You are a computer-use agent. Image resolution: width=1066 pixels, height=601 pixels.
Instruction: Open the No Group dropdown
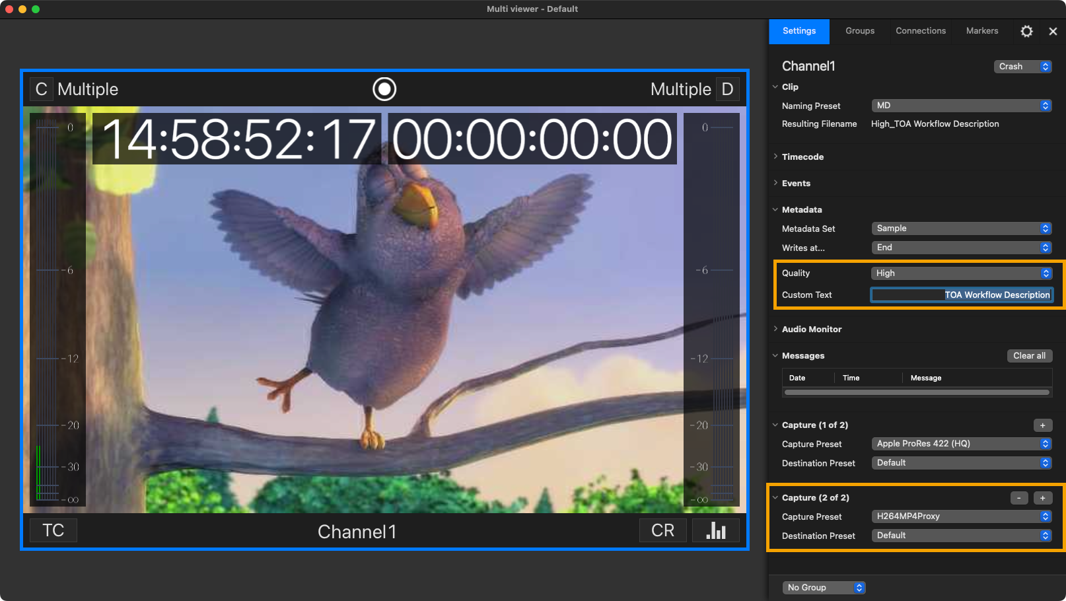coord(824,588)
